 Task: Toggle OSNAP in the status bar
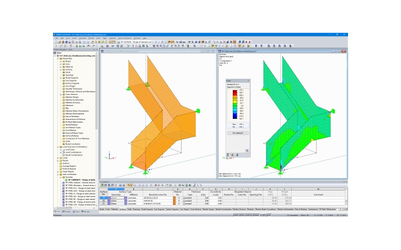click(x=256, y=216)
